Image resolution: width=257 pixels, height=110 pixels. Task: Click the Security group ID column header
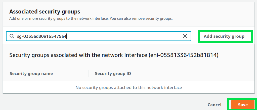click(x=113, y=73)
